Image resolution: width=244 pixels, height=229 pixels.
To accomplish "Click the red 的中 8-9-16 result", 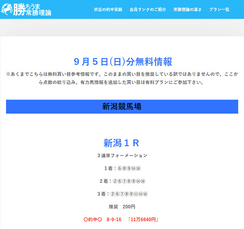I will [103, 219].
